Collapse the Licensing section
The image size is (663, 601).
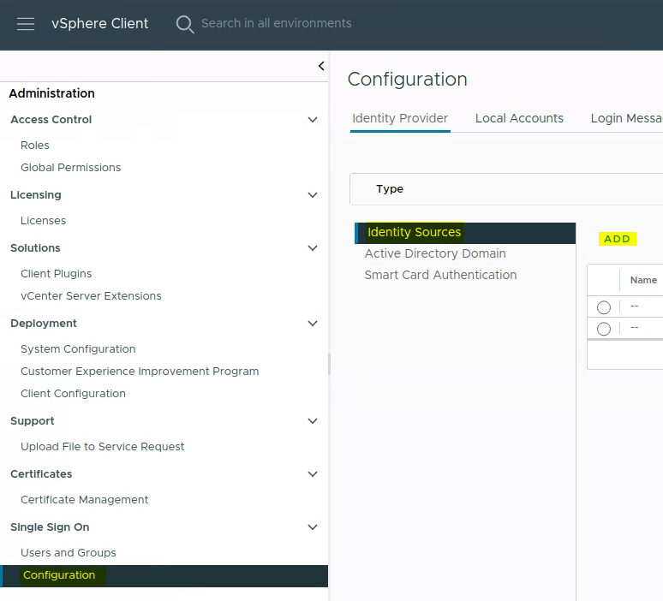coord(313,195)
